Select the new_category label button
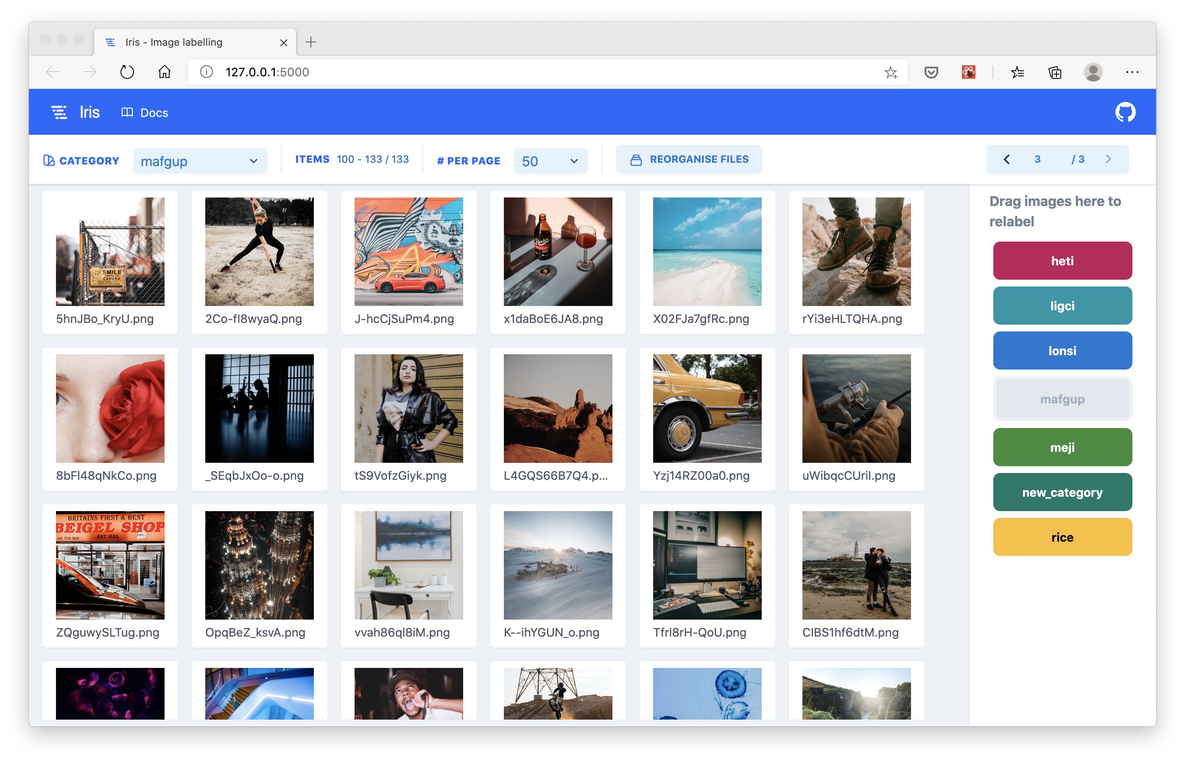The image size is (1185, 762). 1062,492
